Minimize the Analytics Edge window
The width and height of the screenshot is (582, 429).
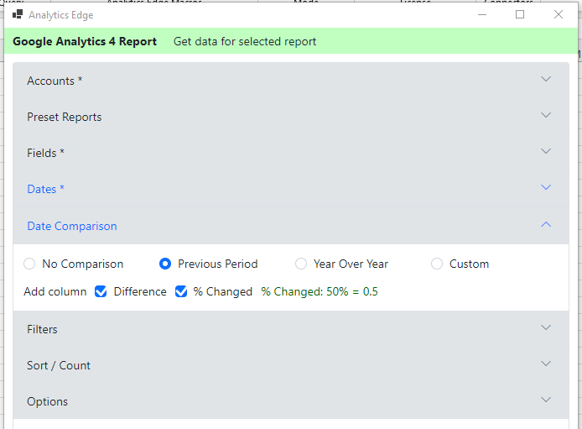point(482,14)
